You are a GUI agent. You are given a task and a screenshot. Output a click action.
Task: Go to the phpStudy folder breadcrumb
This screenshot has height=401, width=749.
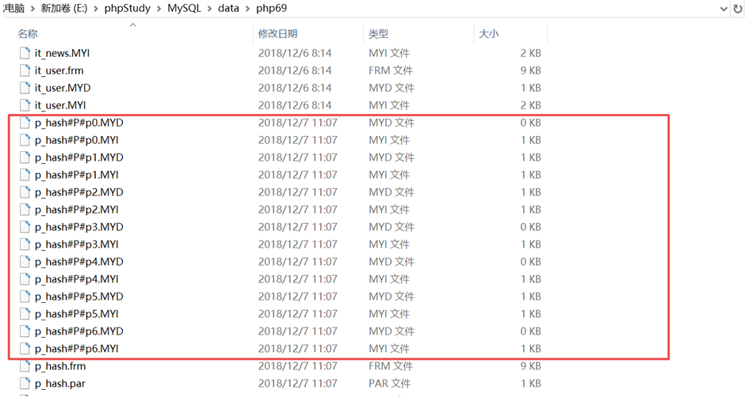point(127,9)
